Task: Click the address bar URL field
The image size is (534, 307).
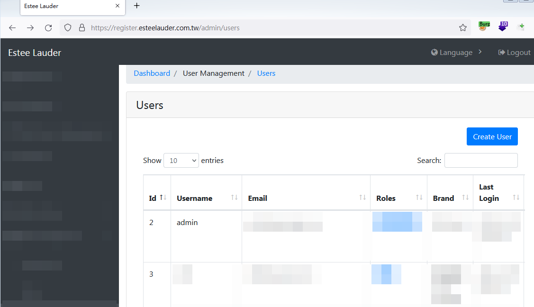Action: coord(265,28)
